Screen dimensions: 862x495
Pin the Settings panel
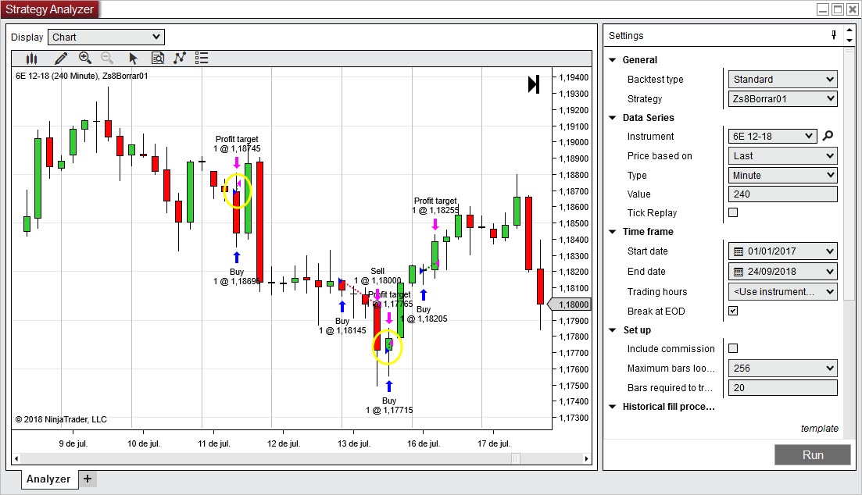point(834,35)
